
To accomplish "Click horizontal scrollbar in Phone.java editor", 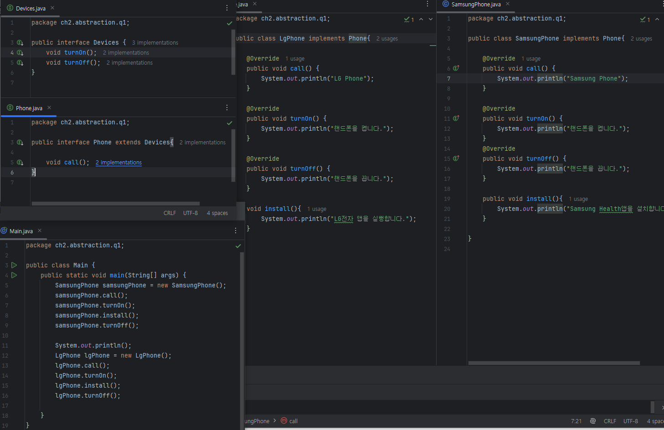I will coord(116,204).
